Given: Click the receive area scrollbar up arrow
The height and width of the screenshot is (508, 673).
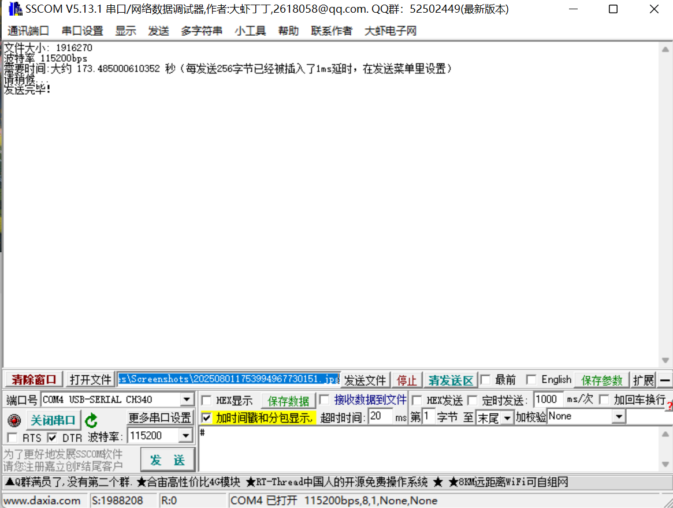Looking at the screenshot, I should 665,49.
